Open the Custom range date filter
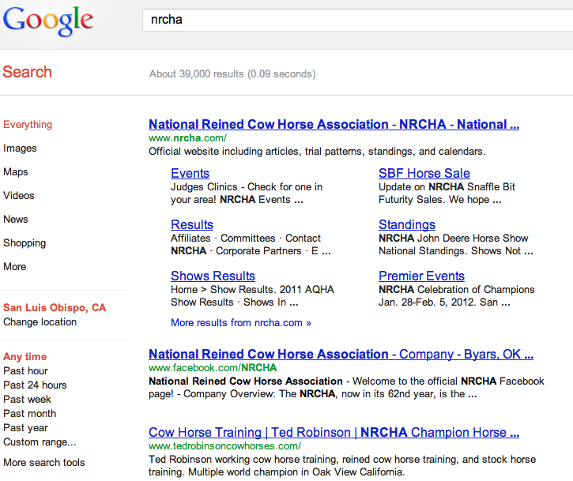This screenshot has width=573, height=481. (x=40, y=442)
